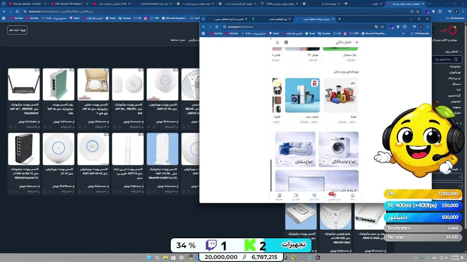Open Chrome three-dot menu in front window
The width and height of the screenshot is (467, 262).
(427, 27)
